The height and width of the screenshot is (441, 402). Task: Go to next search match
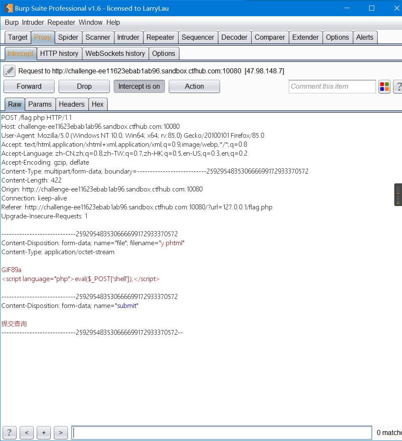pyautogui.click(x=61, y=432)
